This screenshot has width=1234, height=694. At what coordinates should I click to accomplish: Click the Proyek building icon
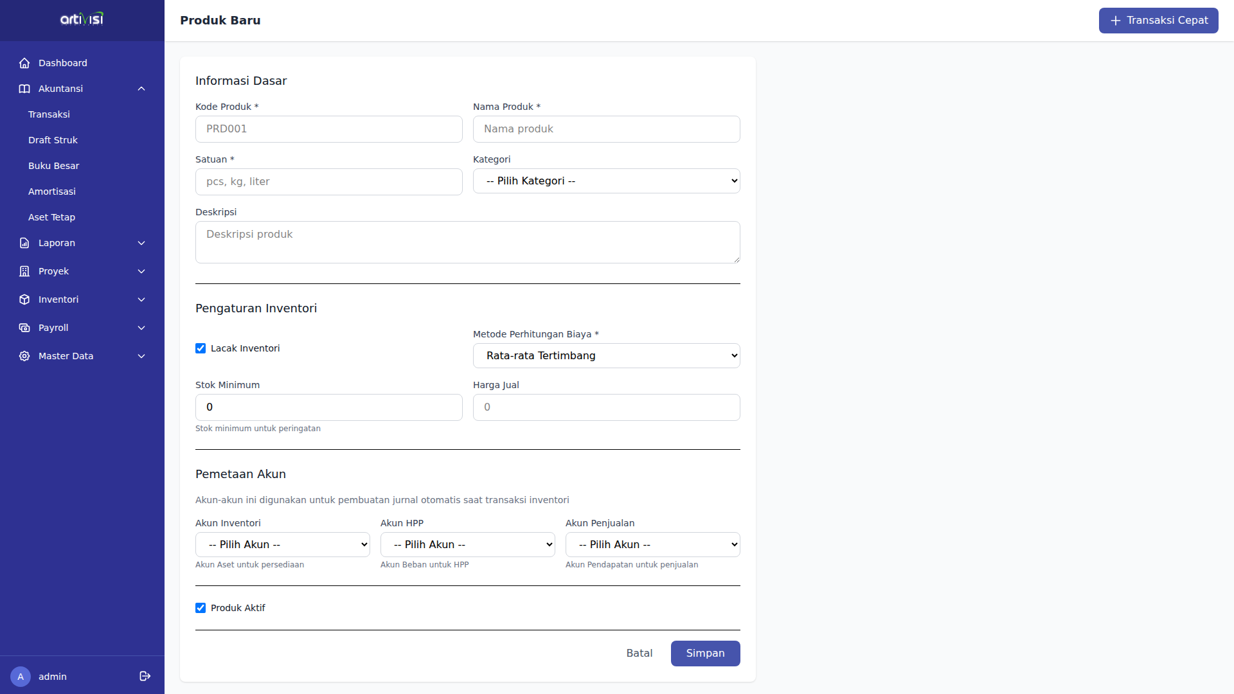24,271
